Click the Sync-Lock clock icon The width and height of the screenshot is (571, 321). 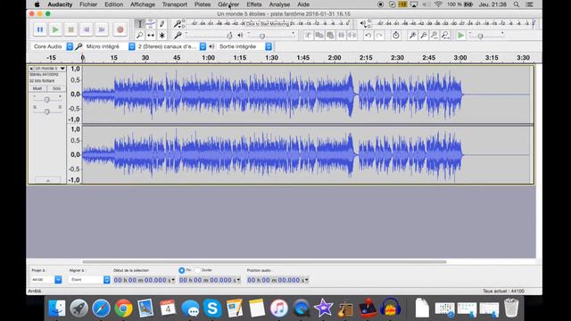[396, 36]
